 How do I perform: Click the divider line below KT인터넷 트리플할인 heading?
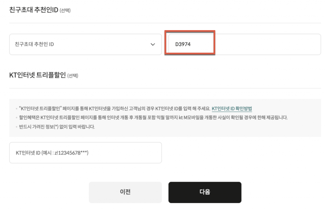165,88
